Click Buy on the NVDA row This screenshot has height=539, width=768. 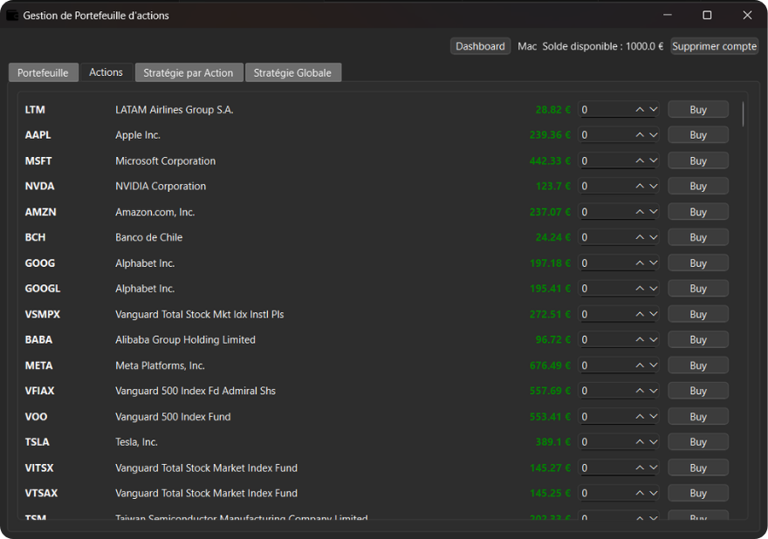pyautogui.click(x=698, y=186)
